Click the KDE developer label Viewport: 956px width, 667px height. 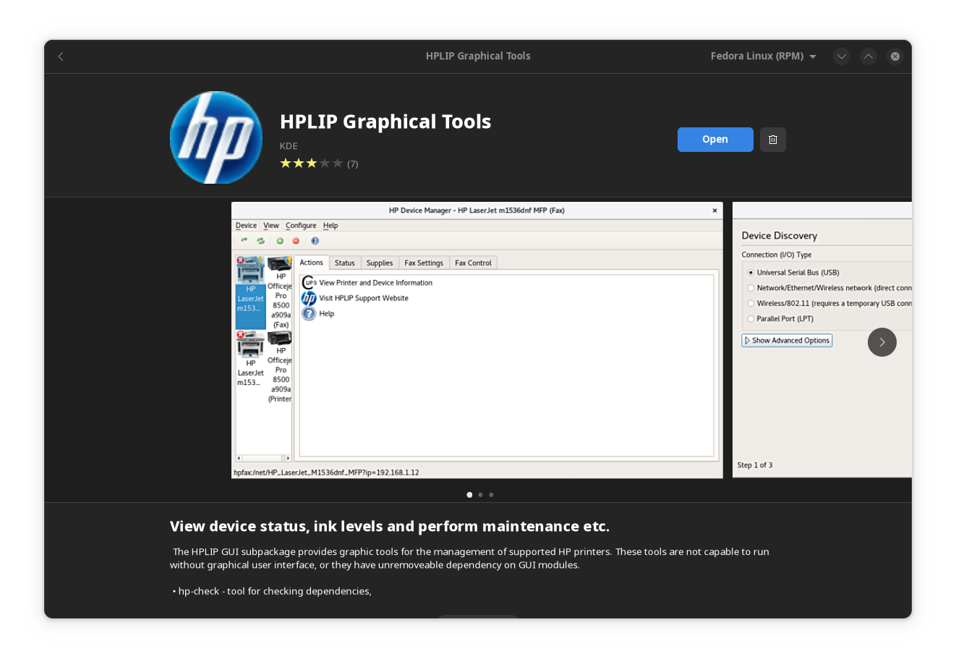289,146
